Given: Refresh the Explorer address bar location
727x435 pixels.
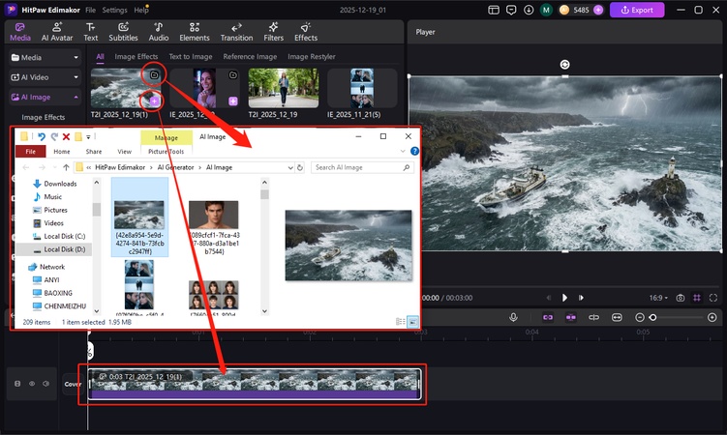Looking at the screenshot, I should [301, 167].
